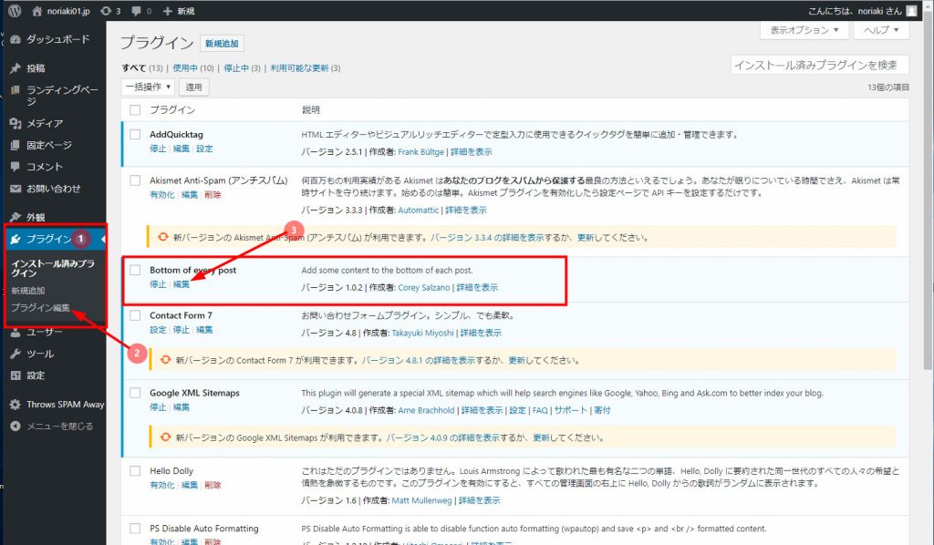This screenshot has height=545, width=934.
Task: Check the Akismet Anti-Spam checkbox
Action: (135, 180)
